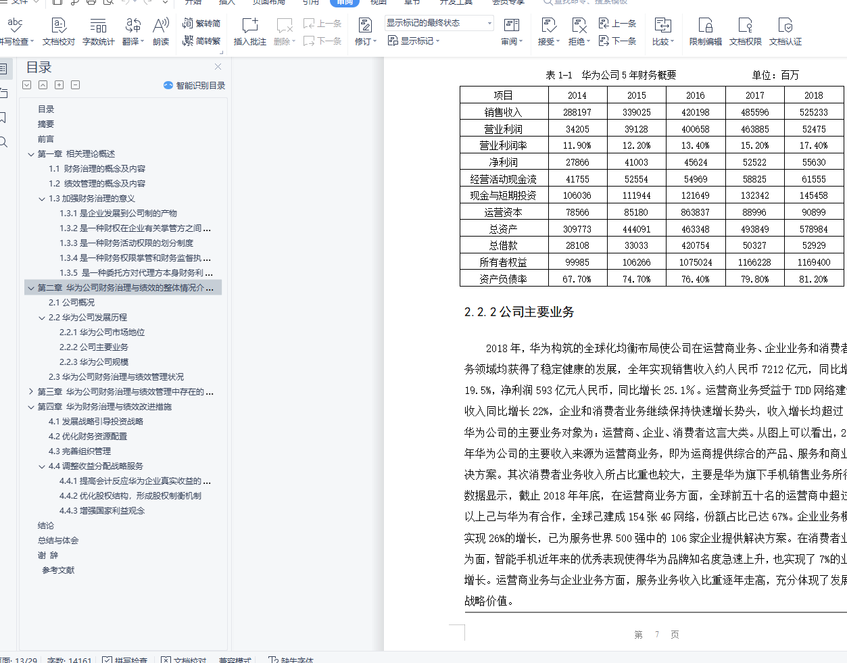The width and height of the screenshot is (847, 663).
Task: Go to previous revision (上一条) beside 接受
Action: click(x=618, y=23)
